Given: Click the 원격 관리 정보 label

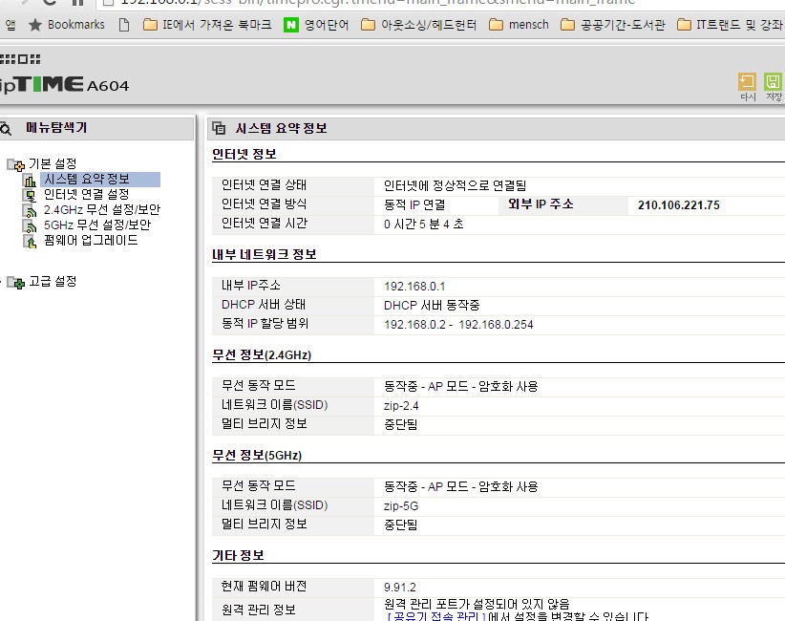Looking at the screenshot, I should click(x=259, y=610).
